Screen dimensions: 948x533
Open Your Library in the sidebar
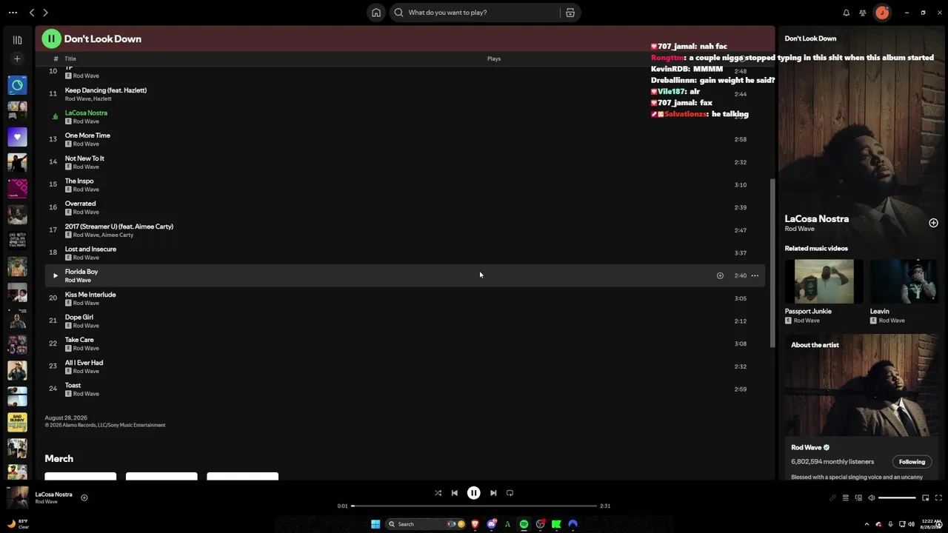(17, 40)
